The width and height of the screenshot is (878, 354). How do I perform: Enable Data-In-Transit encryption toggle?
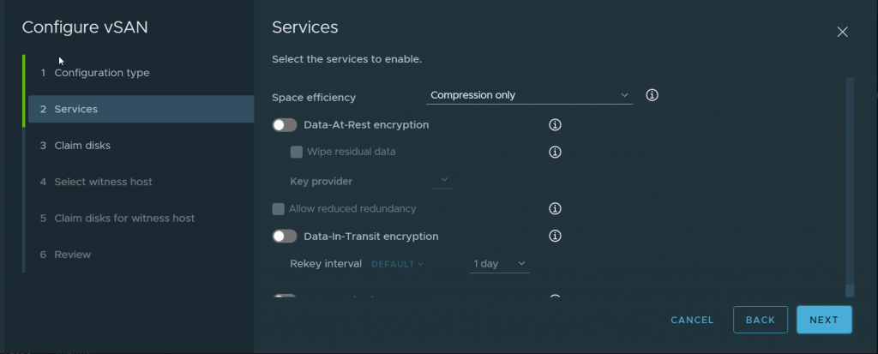pyautogui.click(x=285, y=236)
